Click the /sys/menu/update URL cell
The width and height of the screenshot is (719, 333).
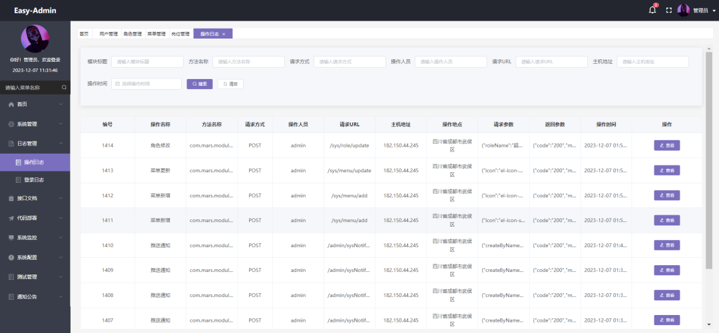point(350,170)
